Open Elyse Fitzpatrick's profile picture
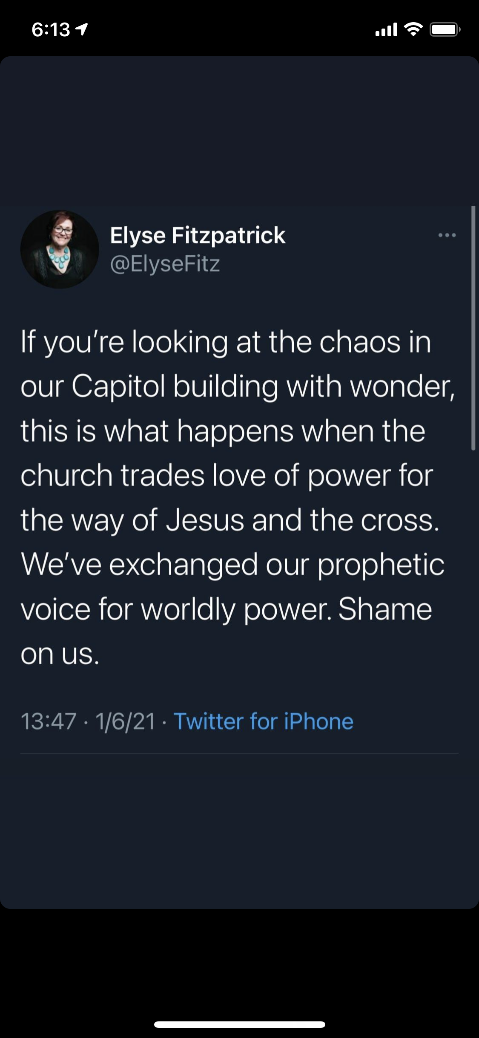Viewport: 479px width, 1038px height. pos(60,249)
